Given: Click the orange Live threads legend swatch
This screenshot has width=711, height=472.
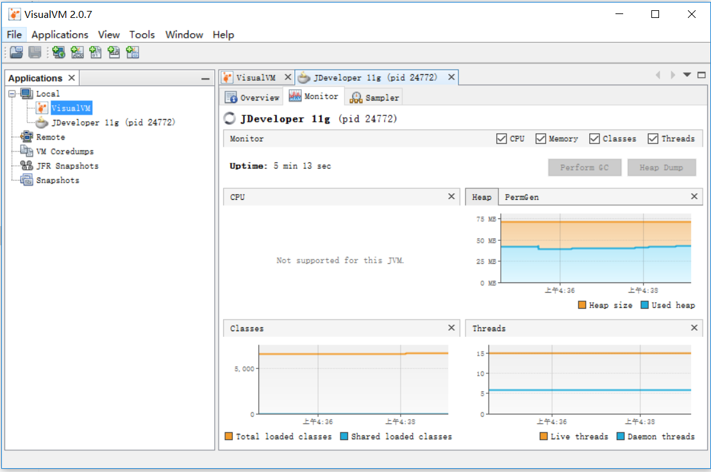Looking at the screenshot, I should [544, 436].
